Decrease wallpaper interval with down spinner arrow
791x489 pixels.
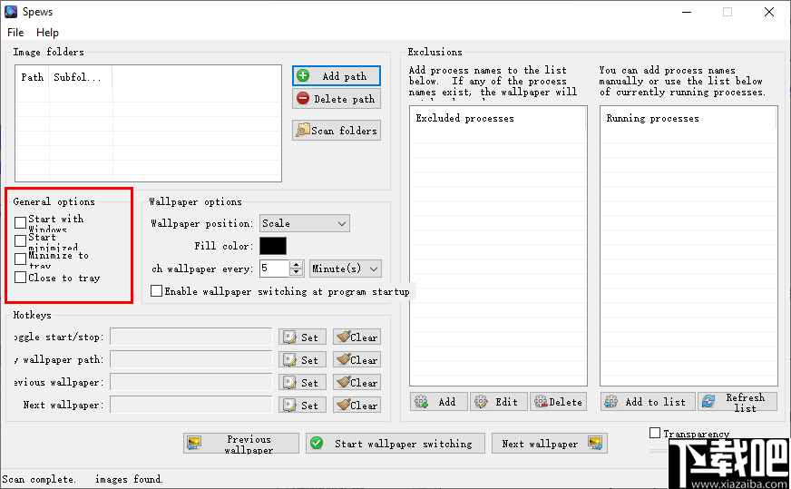tap(297, 272)
